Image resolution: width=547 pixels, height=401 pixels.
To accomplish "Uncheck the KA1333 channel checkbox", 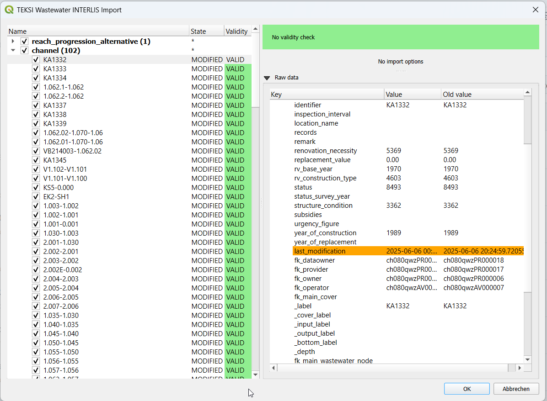I will [x=36, y=69].
